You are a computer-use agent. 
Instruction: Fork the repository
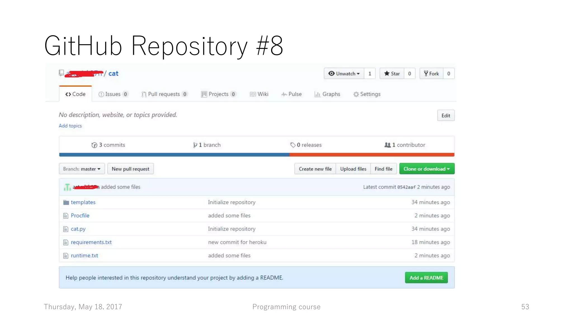click(x=431, y=74)
